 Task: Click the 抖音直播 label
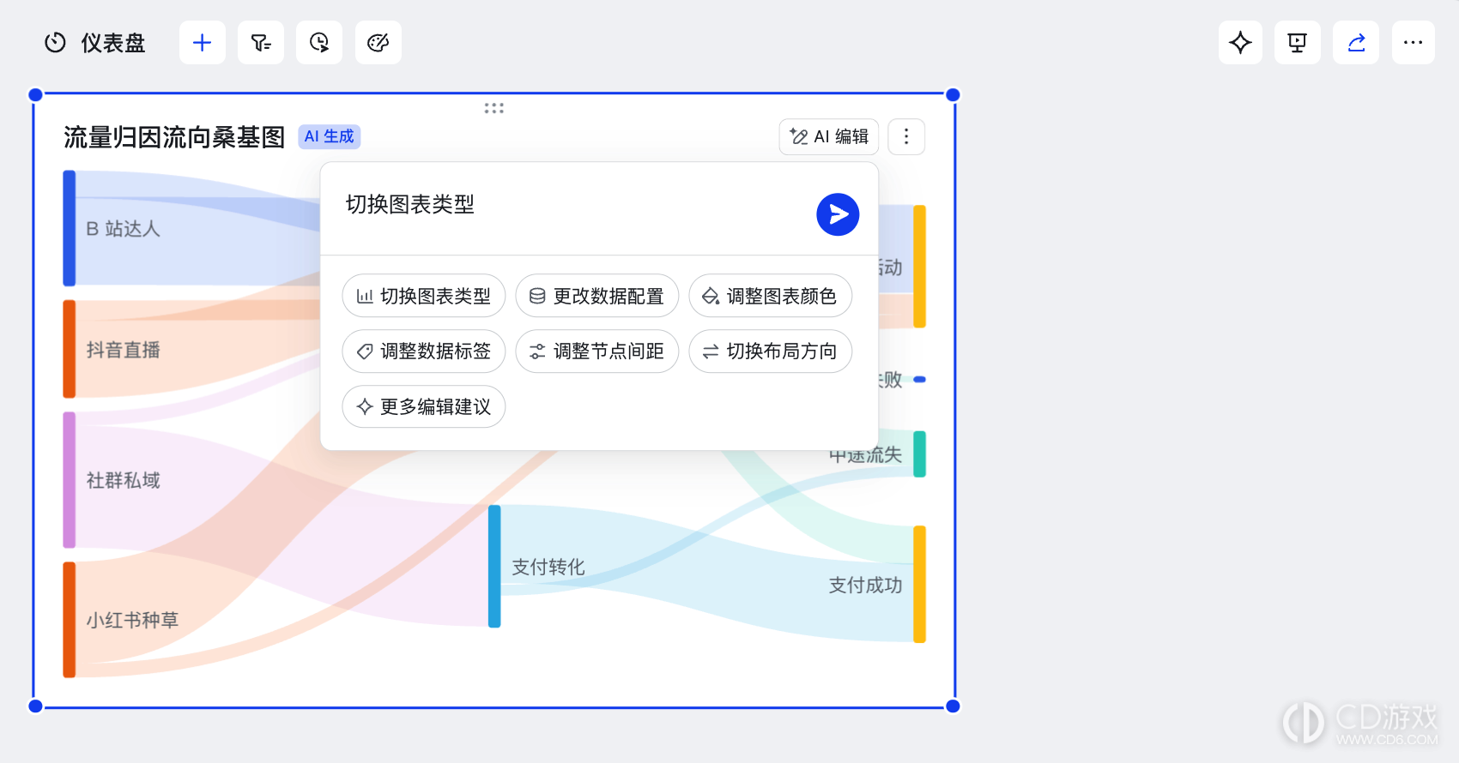coord(124,350)
